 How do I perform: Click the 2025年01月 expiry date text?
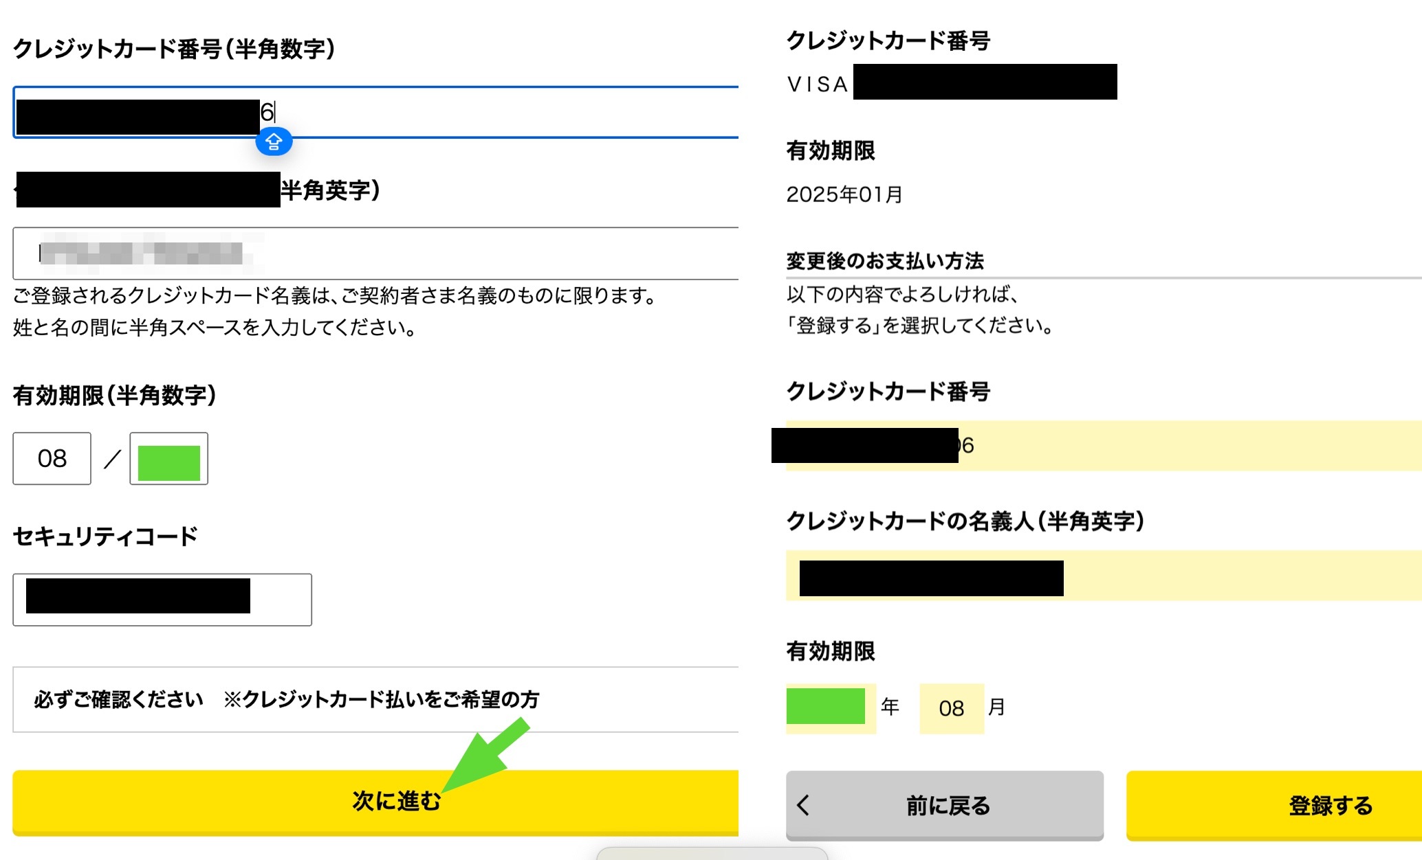[844, 194]
